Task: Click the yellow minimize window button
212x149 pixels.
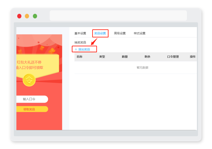Action: click(27, 16)
